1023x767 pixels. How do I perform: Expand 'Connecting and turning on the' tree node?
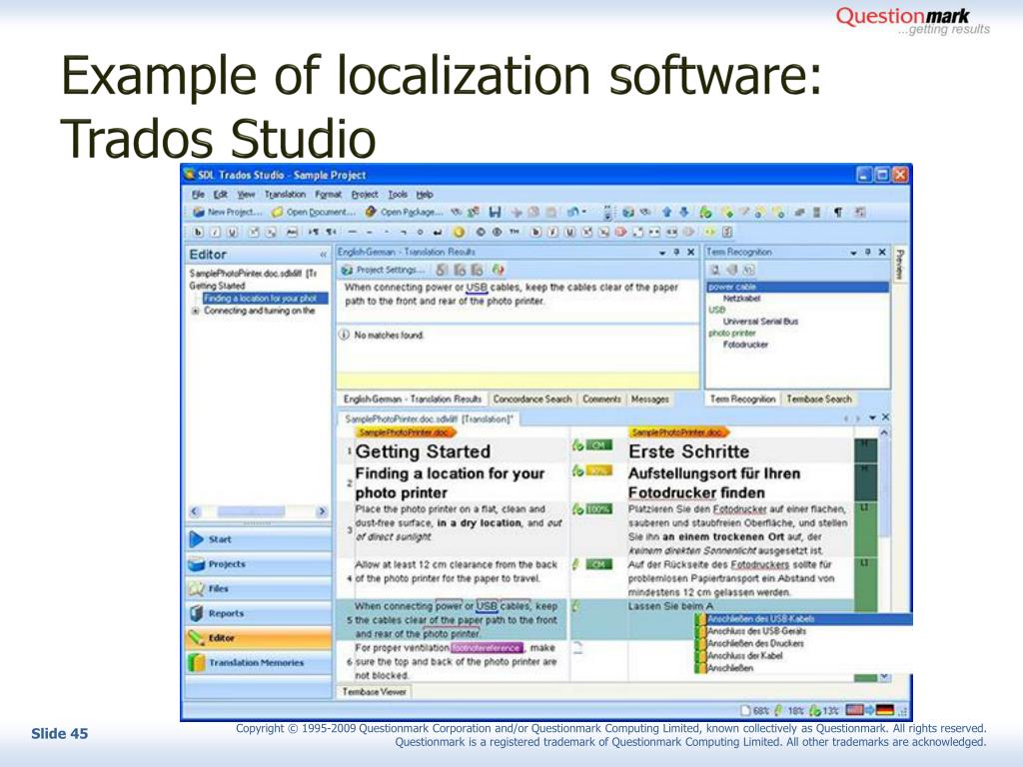click(195, 312)
